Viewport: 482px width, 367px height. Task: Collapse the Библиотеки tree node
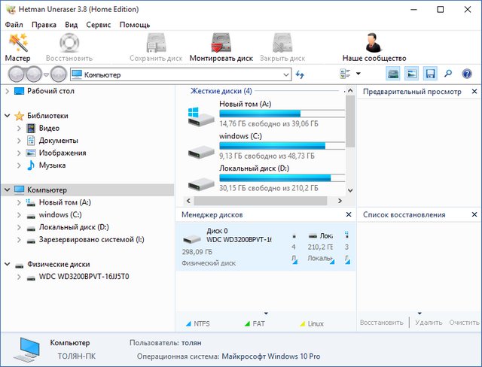pyautogui.click(x=8, y=116)
